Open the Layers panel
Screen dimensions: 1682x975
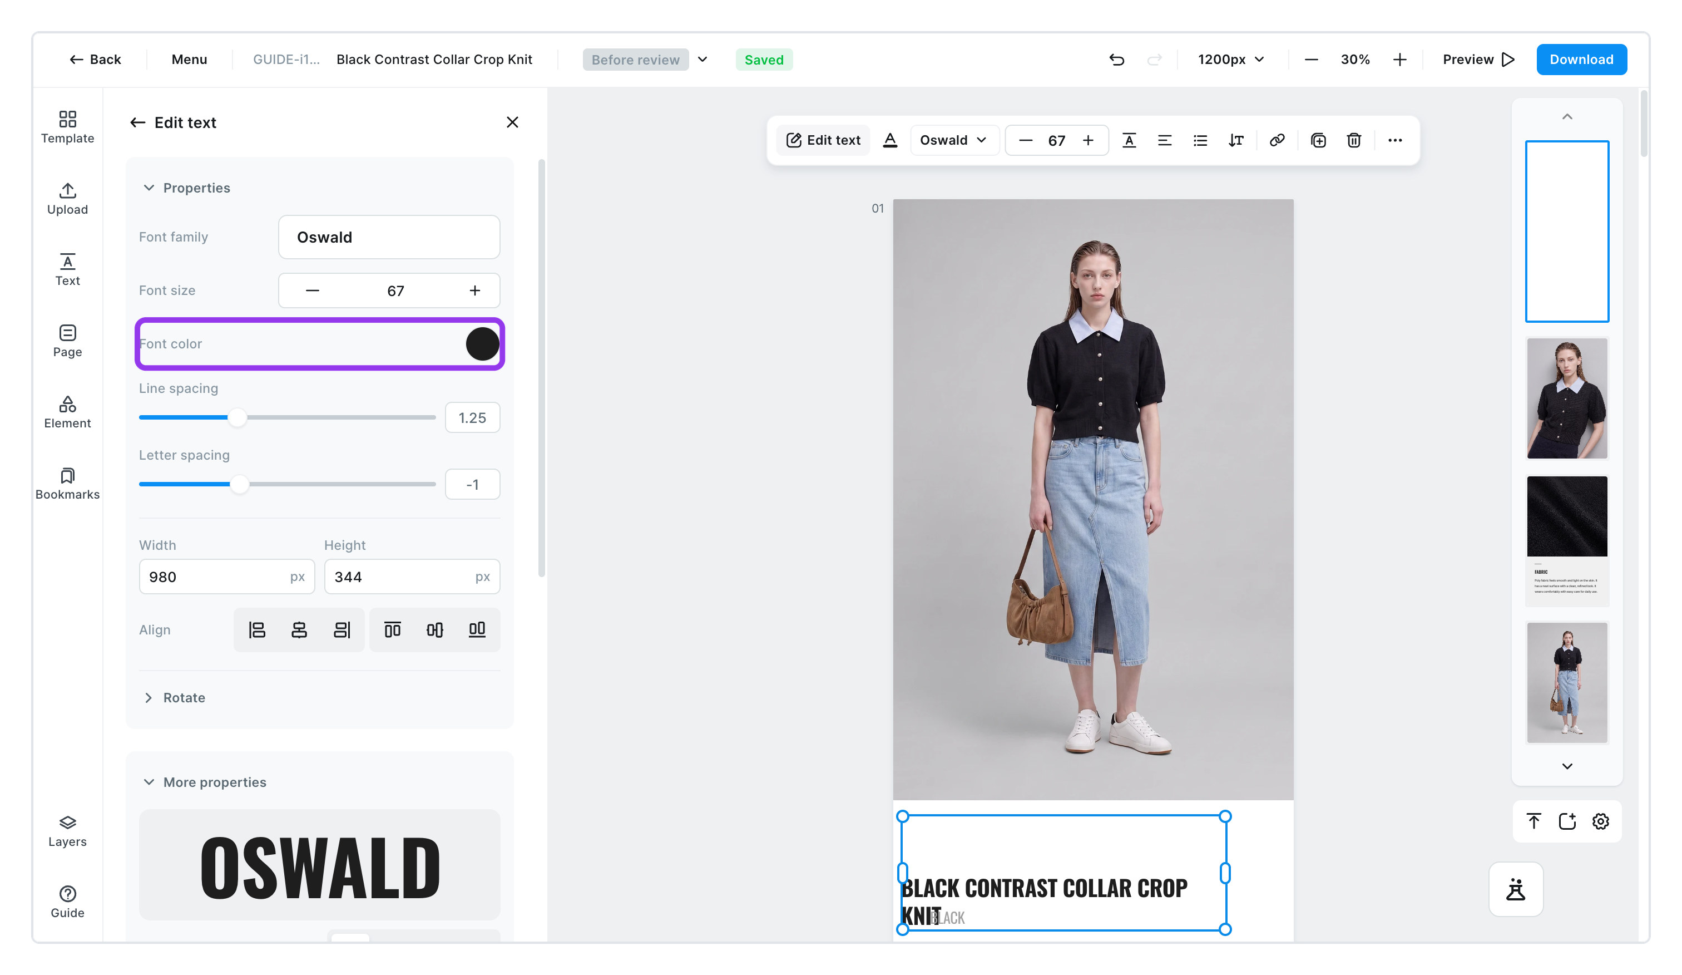click(x=67, y=831)
